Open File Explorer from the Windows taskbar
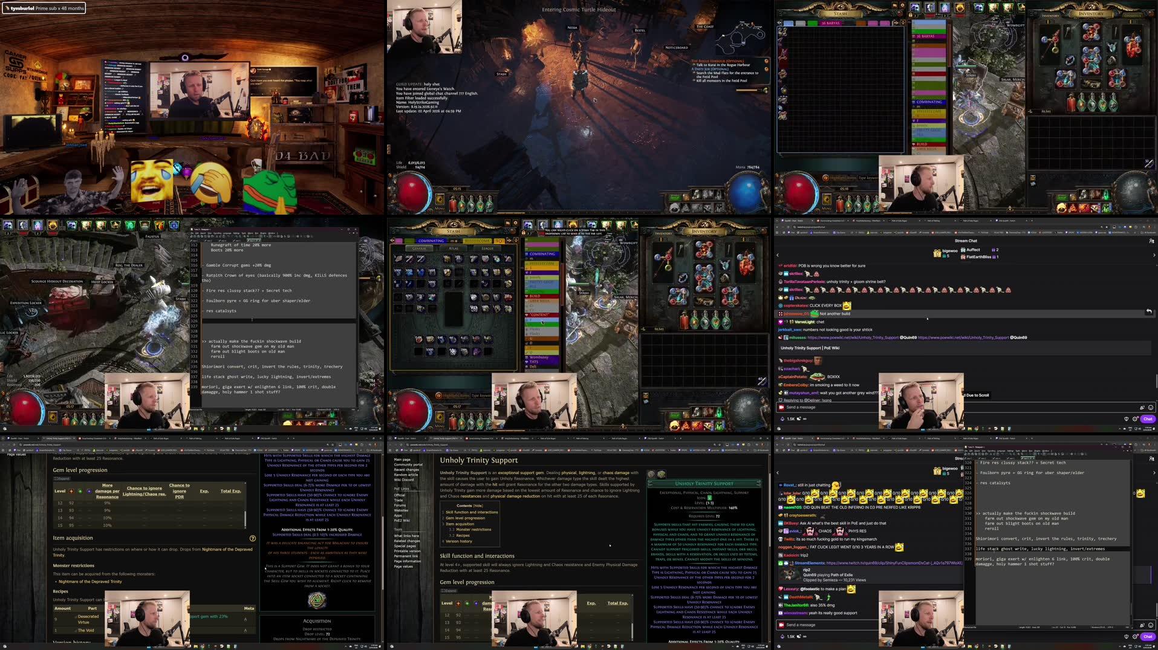Screen dimensions: 1158x650 pyautogui.click(x=195, y=646)
